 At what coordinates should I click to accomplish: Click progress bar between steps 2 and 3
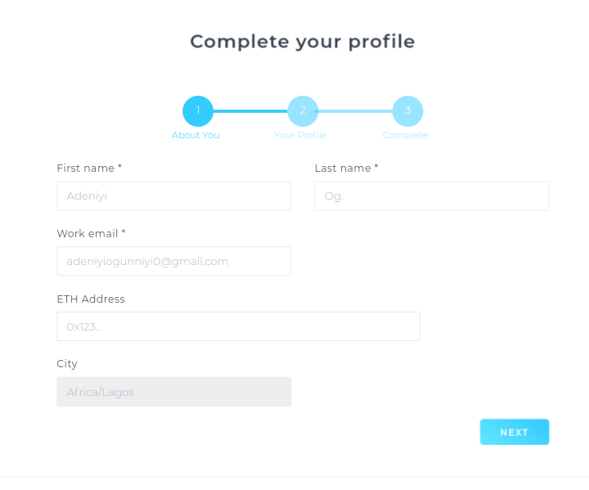pos(355,111)
